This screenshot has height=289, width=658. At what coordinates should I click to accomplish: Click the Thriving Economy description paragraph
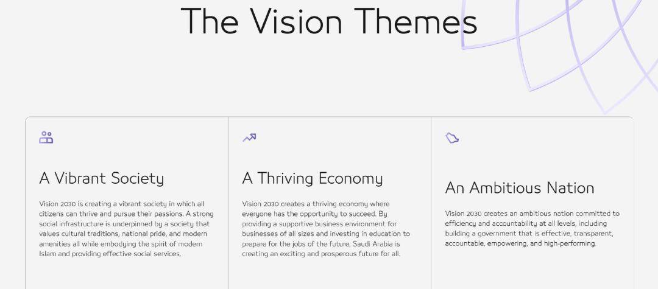(326, 229)
